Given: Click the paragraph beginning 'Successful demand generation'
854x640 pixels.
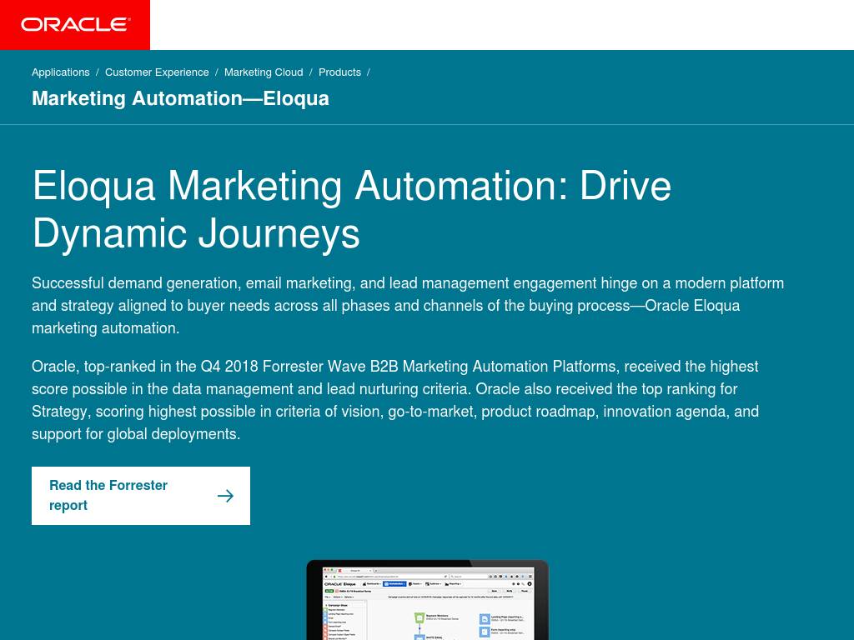Looking at the screenshot, I should [408, 305].
